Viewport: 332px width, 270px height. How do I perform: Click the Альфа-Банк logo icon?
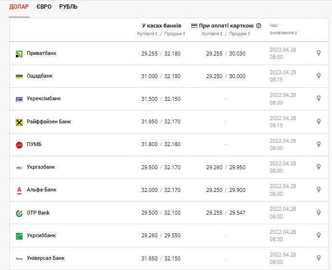(19, 190)
